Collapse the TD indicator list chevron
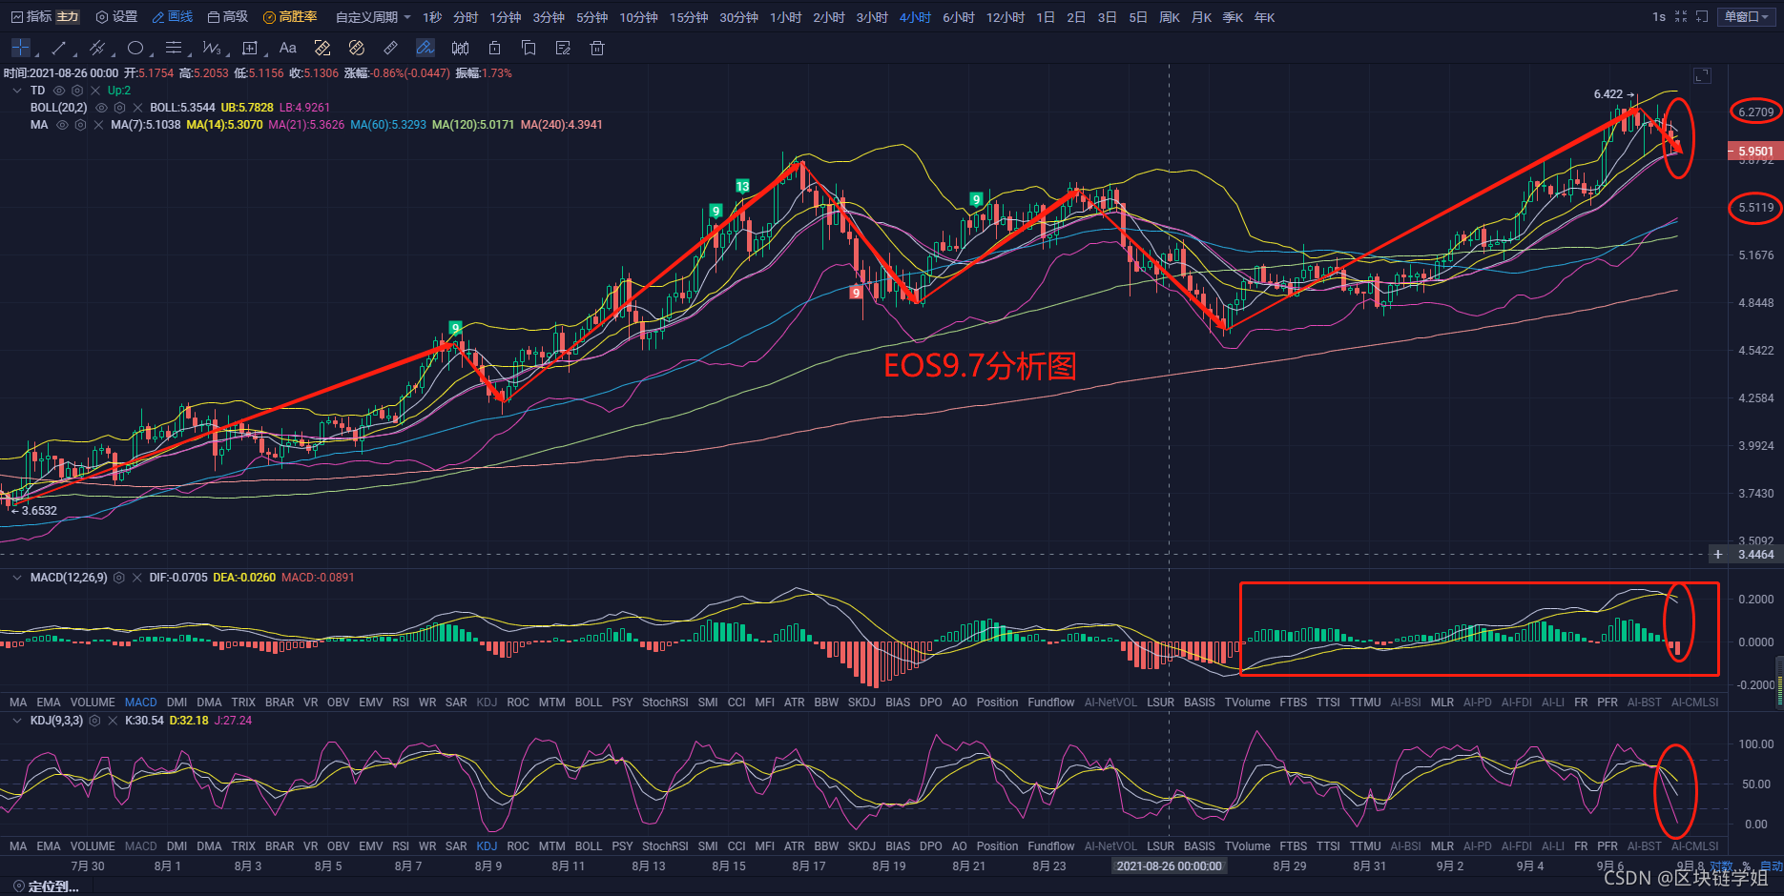The image size is (1784, 896). 16,91
